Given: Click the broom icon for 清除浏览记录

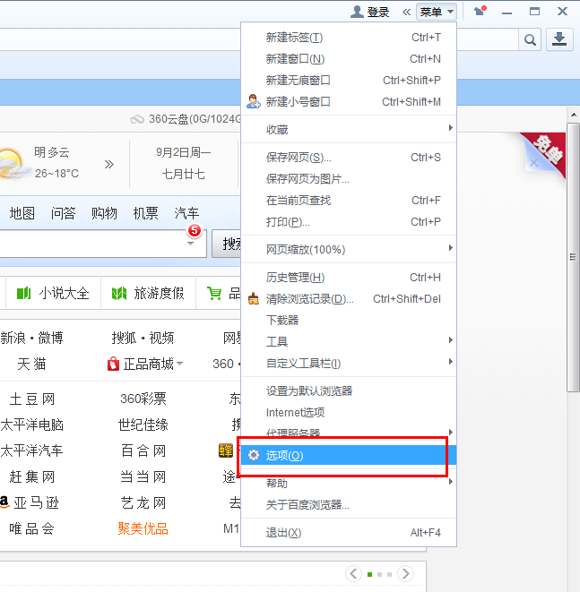Looking at the screenshot, I should [254, 299].
